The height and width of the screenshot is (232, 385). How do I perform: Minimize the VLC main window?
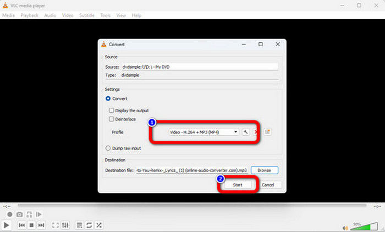coord(342,5)
